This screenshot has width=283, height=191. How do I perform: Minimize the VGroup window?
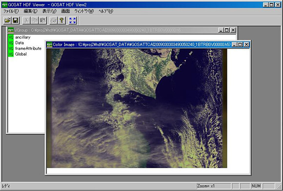click(221, 30)
